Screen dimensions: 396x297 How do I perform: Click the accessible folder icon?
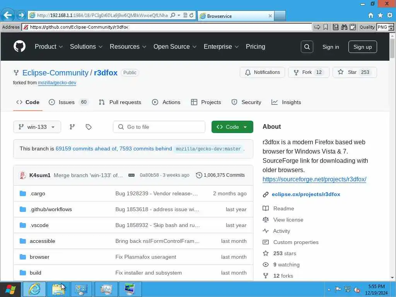click(23, 241)
